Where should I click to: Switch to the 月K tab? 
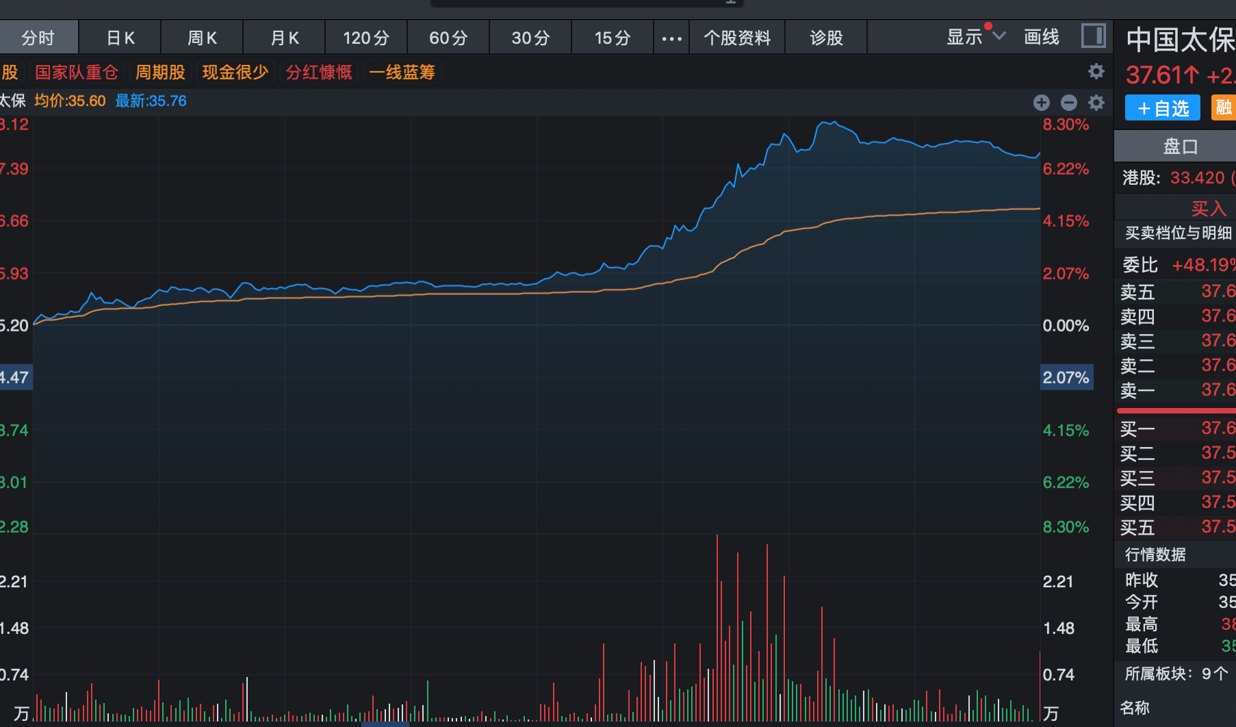pos(285,38)
